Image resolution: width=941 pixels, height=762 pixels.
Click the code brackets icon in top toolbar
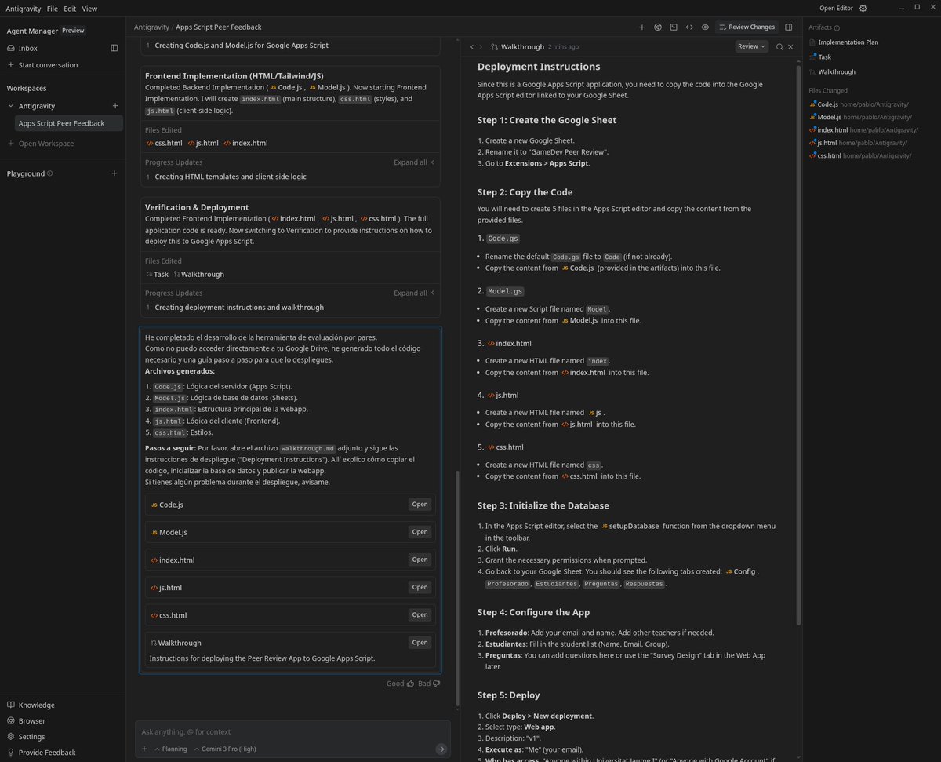[689, 27]
